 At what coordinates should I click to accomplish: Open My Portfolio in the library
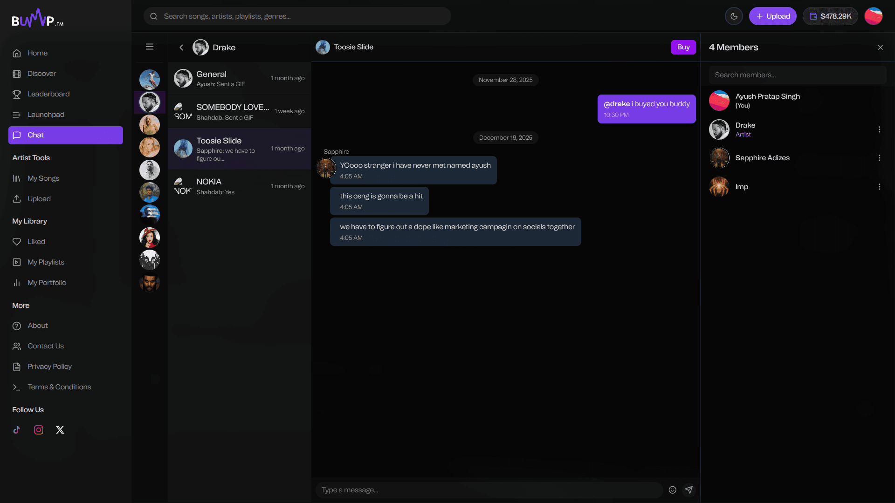[x=46, y=282]
